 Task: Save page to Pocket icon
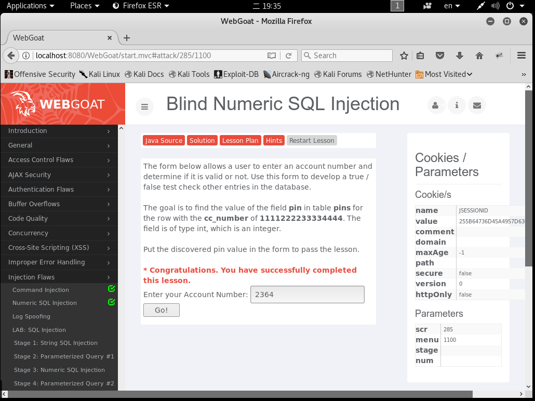(x=440, y=56)
